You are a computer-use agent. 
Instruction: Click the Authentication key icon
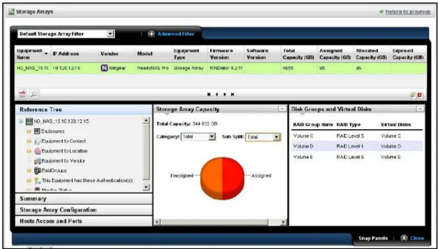click(38, 181)
